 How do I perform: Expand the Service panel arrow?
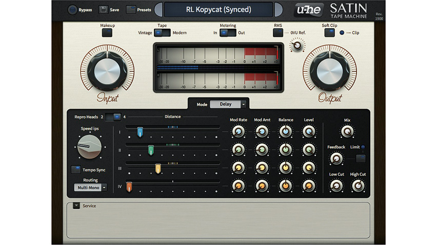click(x=76, y=206)
